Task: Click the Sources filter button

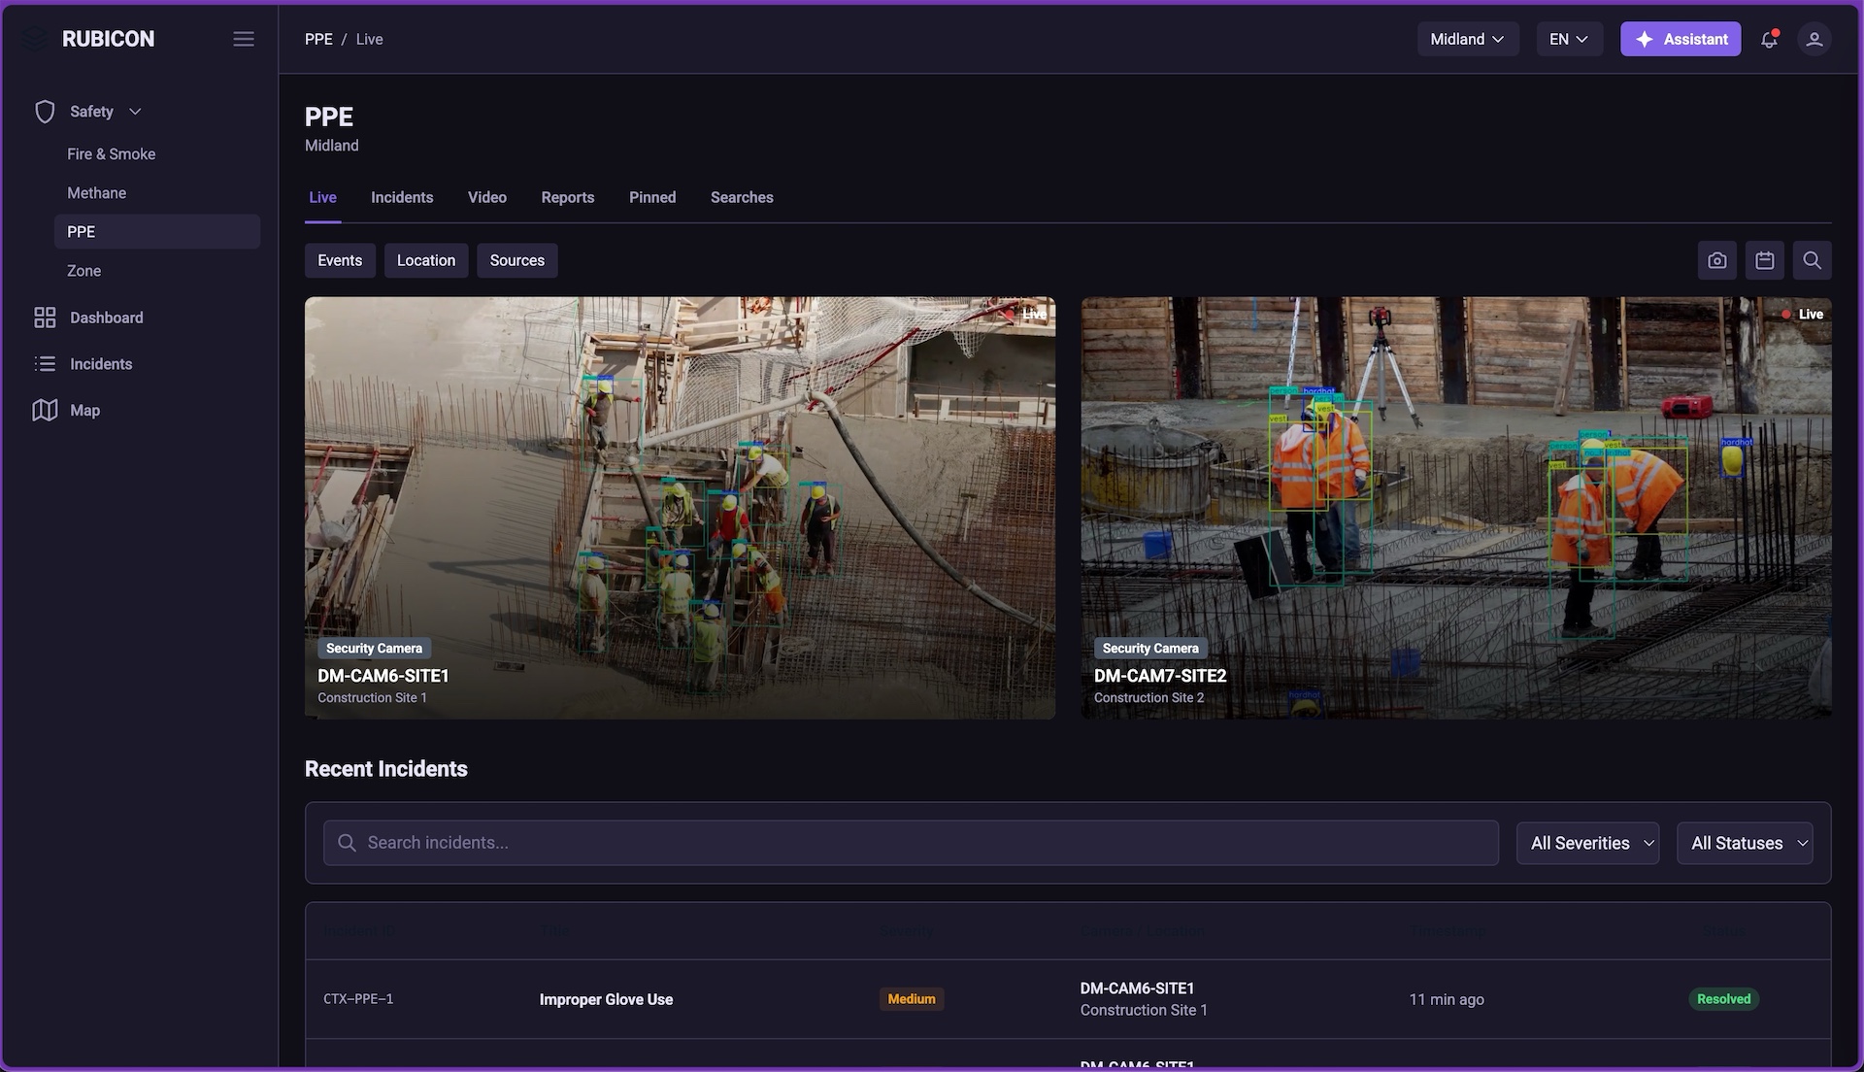Action: pyautogui.click(x=517, y=260)
